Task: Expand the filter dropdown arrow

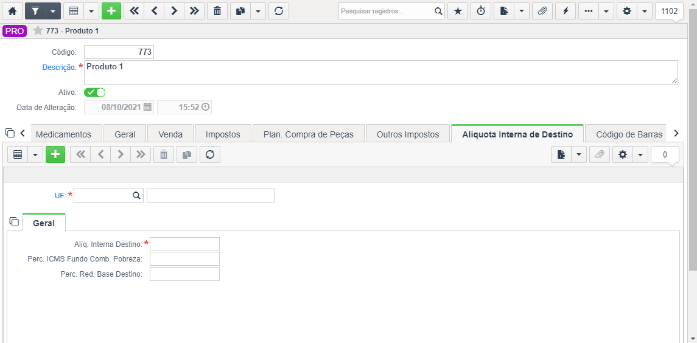Action: (x=54, y=11)
